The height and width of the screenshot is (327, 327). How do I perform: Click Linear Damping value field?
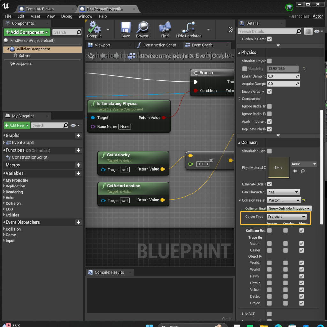(284, 76)
